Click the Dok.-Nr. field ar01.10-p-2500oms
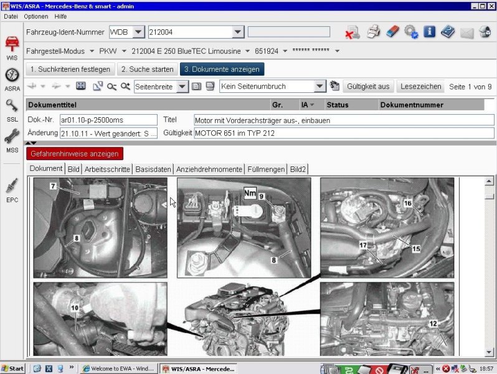The image size is (497, 374). pyautogui.click(x=108, y=120)
